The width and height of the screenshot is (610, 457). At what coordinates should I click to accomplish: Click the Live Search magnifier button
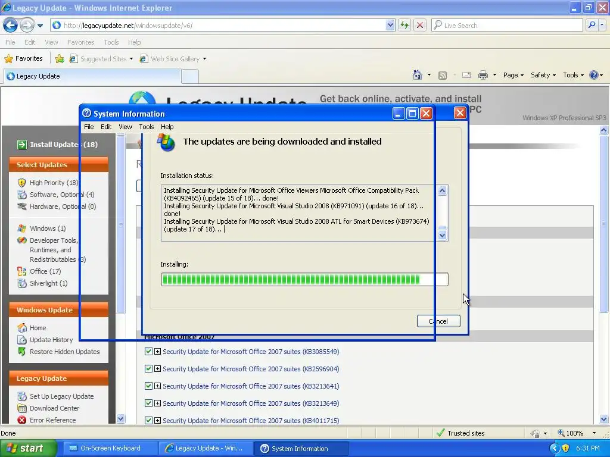(x=592, y=25)
